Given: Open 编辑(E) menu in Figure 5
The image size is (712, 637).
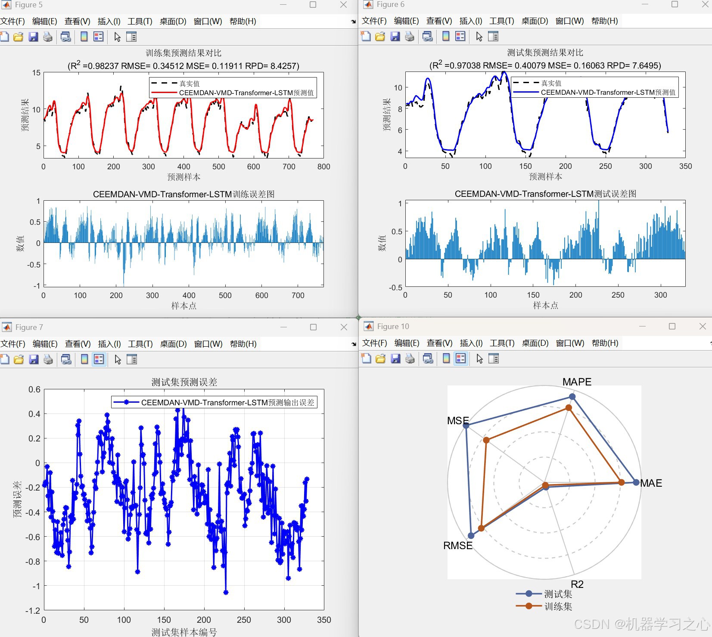Looking at the screenshot, I should 45,21.
